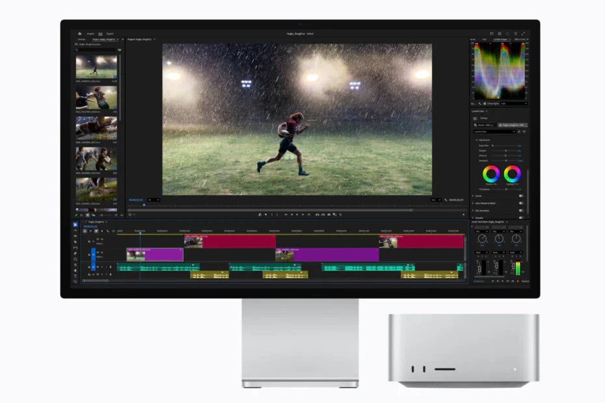Select the Project Rugby_RoughCut panel tab
This screenshot has width=605, height=403.
pyautogui.click(x=104, y=40)
